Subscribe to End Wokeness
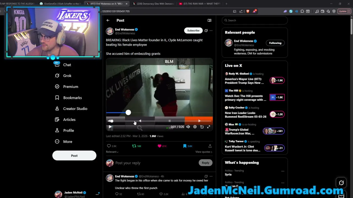 point(193,31)
